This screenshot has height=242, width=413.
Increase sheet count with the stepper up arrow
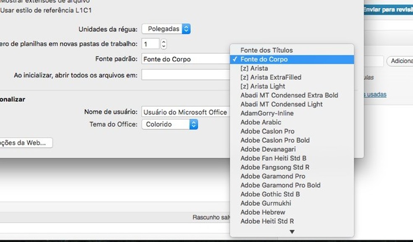tap(164, 41)
